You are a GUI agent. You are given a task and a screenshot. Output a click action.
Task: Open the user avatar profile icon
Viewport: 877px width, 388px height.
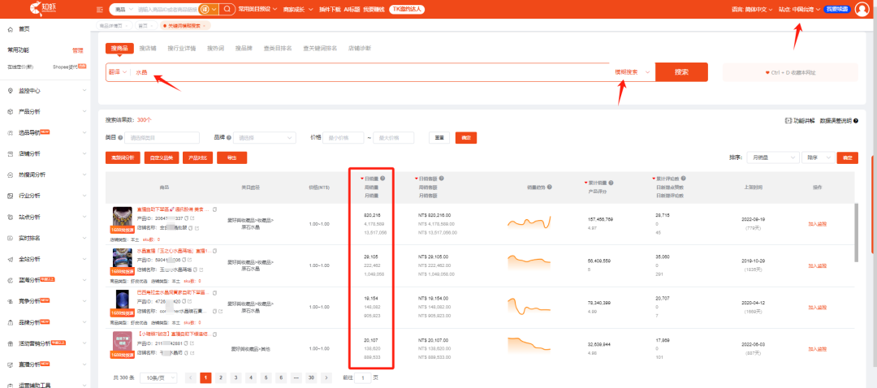tap(863, 10)
